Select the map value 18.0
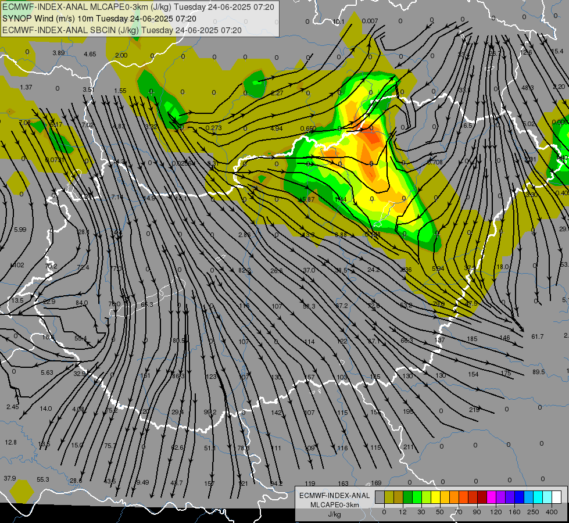The width and height of the screenshot is (569, 523). [503, 267]
